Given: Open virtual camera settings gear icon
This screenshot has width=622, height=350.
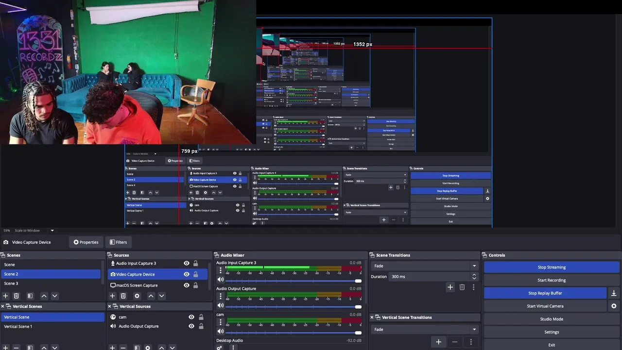Looking at the screenshot, I should [614, 306].
